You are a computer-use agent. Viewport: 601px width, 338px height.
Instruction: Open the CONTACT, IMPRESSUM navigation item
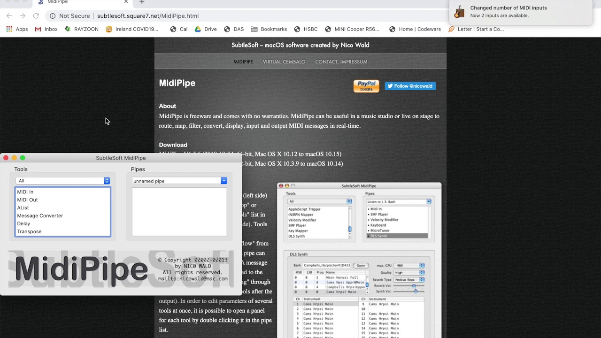(x=341, y=62)
